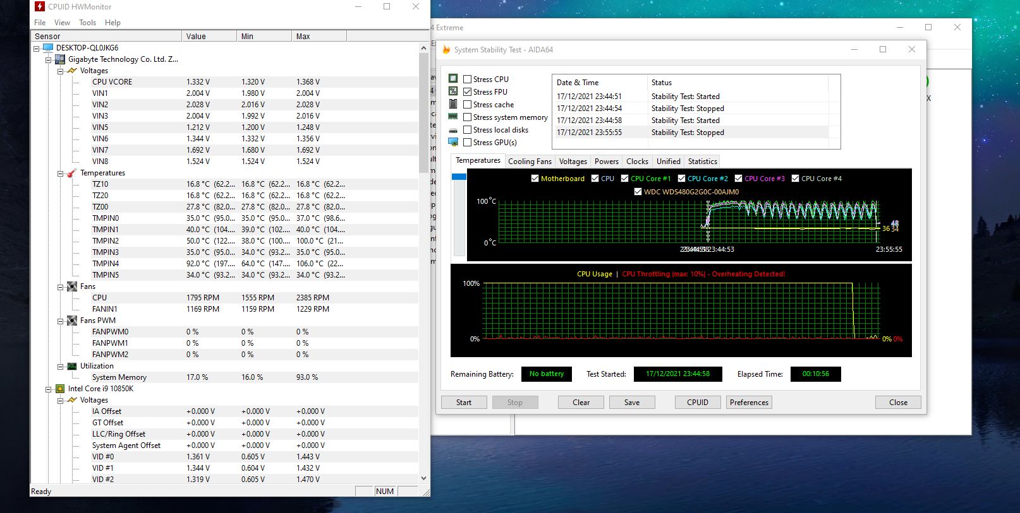Open the Help menu in HWMonitor
The width and height of the screenshot is (1020, 513).
click(x=112, y=23)
